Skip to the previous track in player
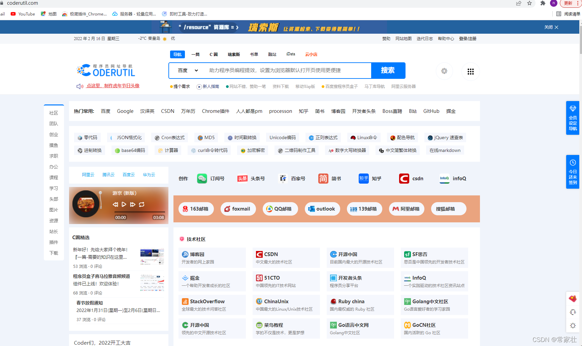The image size is (582, 346). [x=115, y=205]
